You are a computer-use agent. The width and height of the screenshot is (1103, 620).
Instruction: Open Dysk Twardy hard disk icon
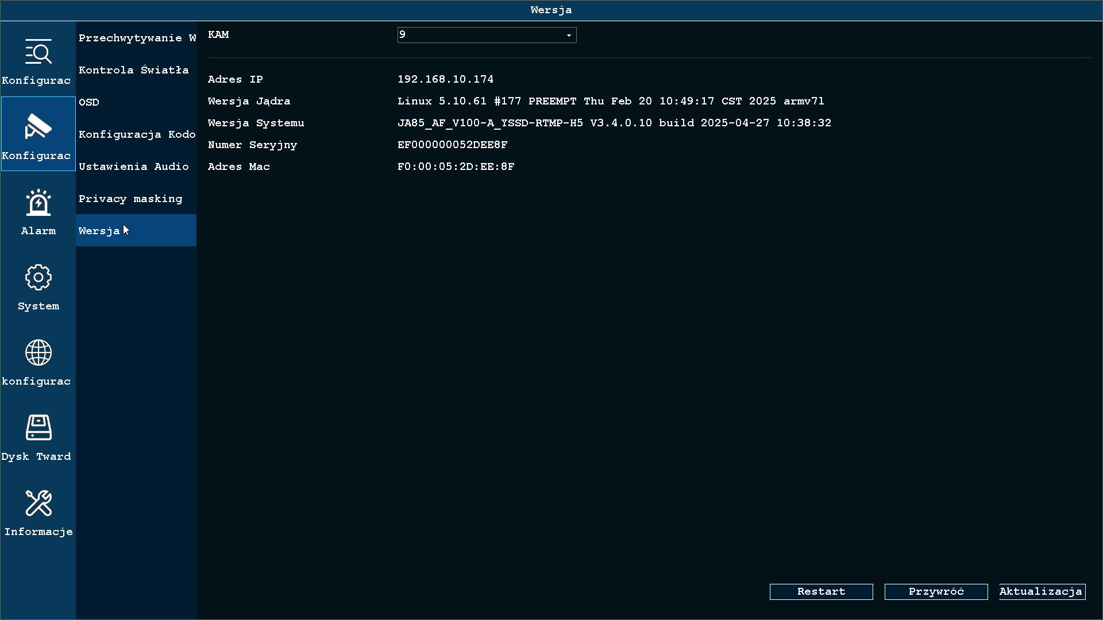pyautogui.click(x=38, y=428)
